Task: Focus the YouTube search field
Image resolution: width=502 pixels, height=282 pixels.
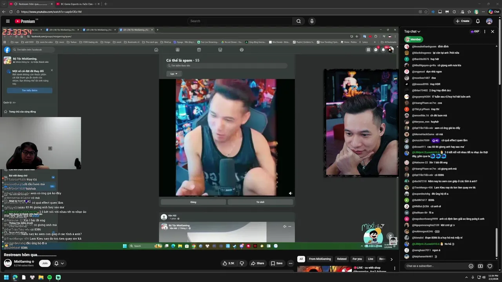Action: click(x=240, y=21)
